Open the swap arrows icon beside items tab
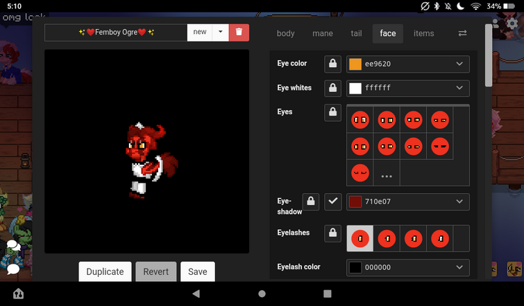This screenshot has height=306, width=524. 462,33
